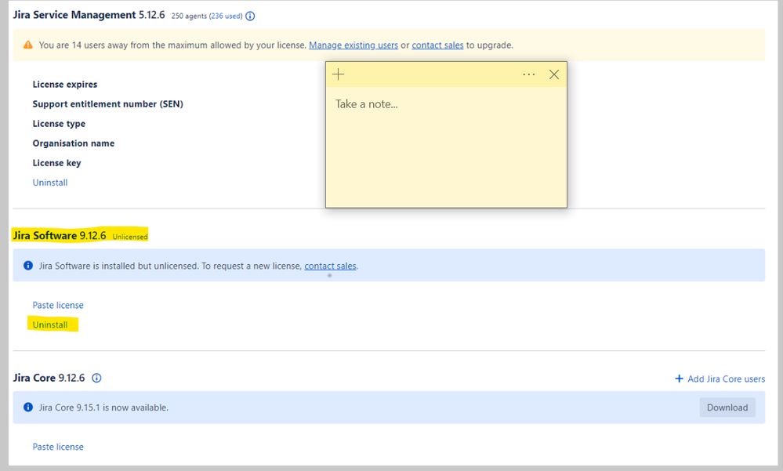Close the sticky note
Image resolution: width=783 pixels, height=471 pixels.
[x=554, y=74]
